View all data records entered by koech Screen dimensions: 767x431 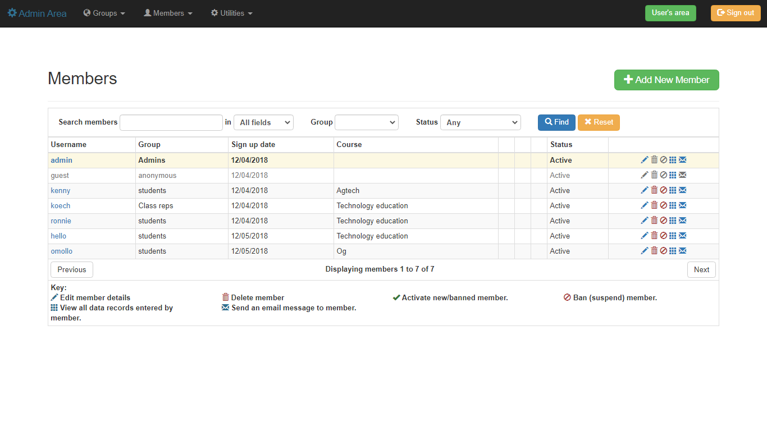(x=673, y=205)
